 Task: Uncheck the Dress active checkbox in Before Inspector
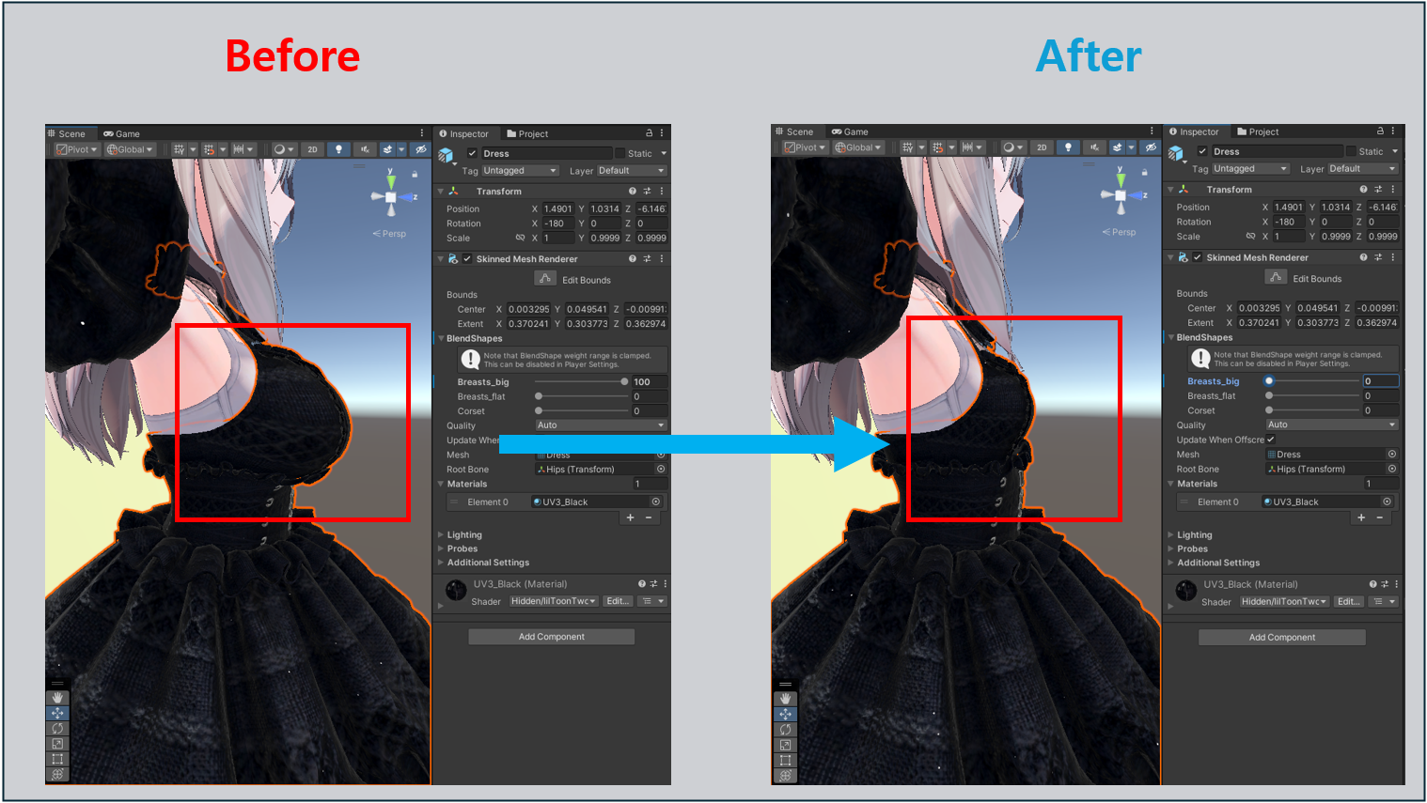(472, 153)
